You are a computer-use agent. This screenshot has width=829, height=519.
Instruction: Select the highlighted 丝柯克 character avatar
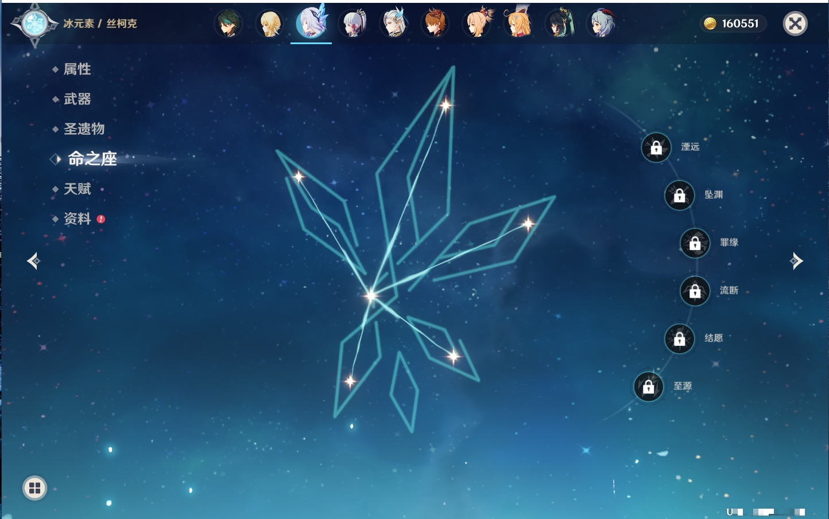(x=311, y=23)
